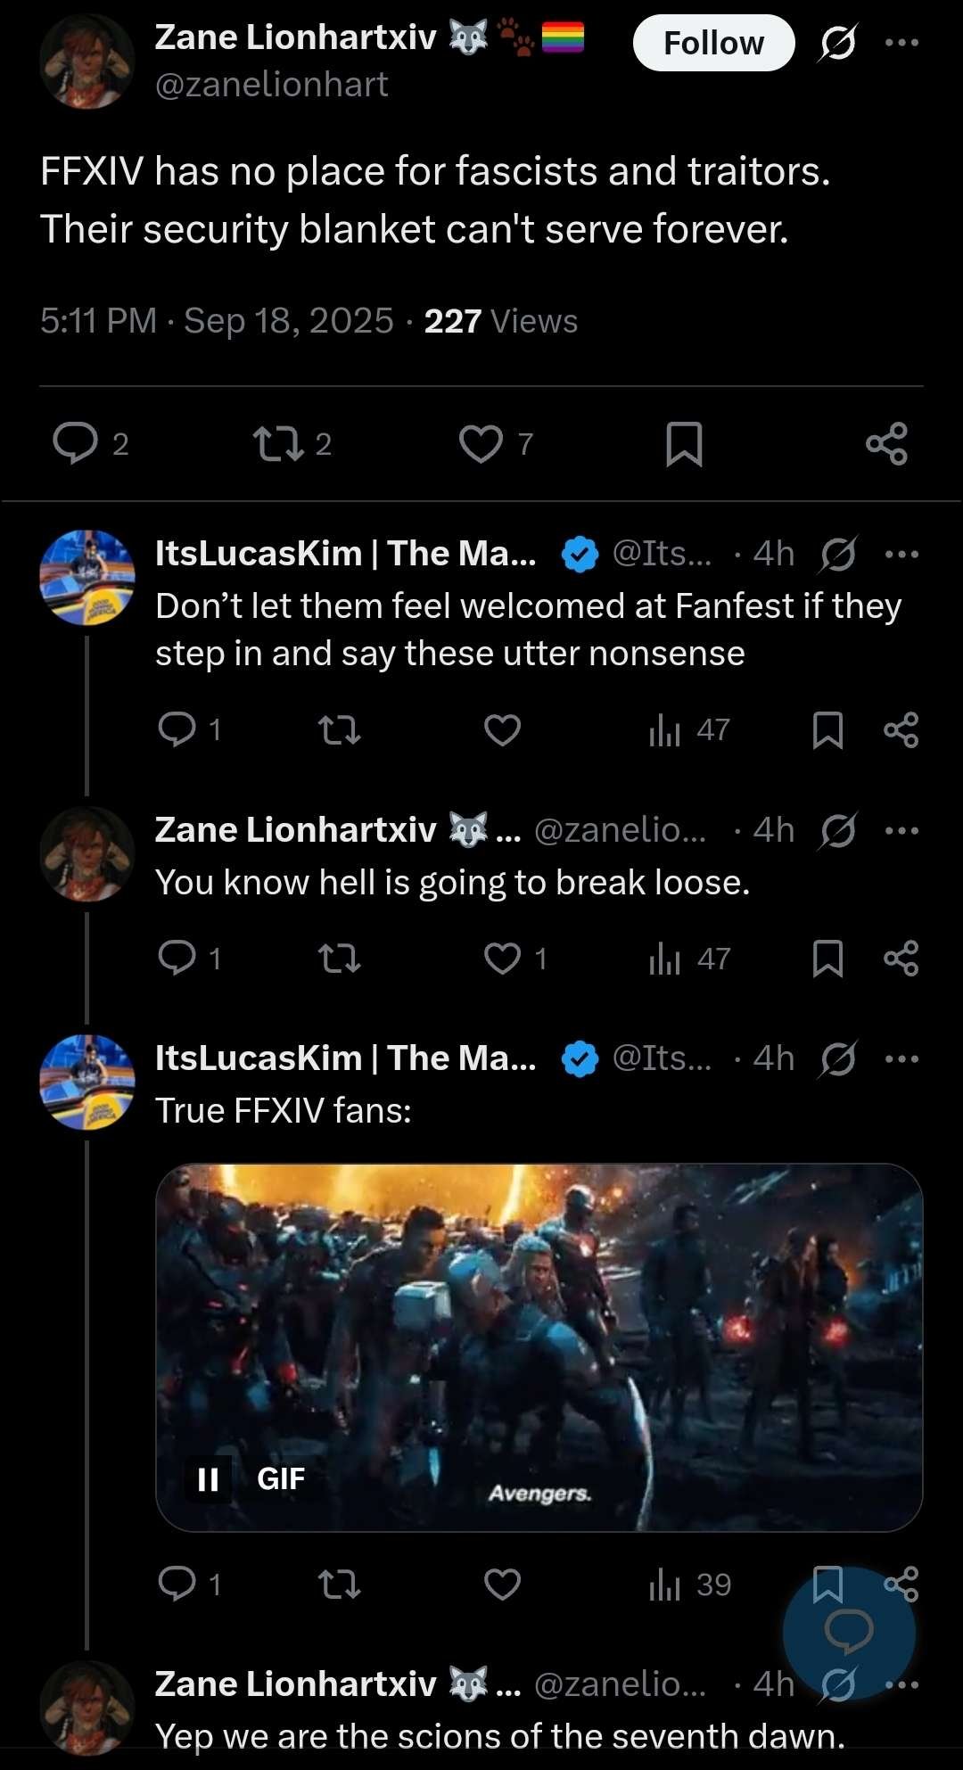The width and height of the screenshot is (963, 1770).
Task: Pause the Avengers GIF
Action: coord(208,1479)
